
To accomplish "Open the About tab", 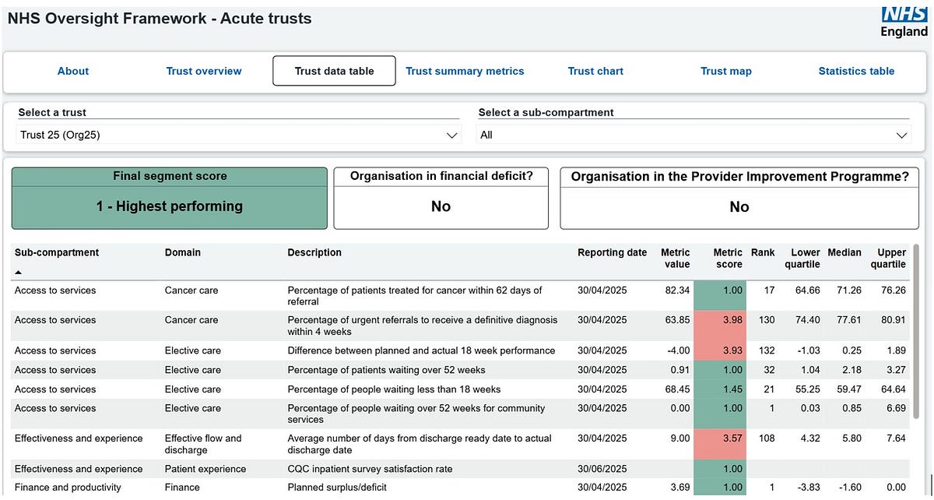I will [73, 71].
